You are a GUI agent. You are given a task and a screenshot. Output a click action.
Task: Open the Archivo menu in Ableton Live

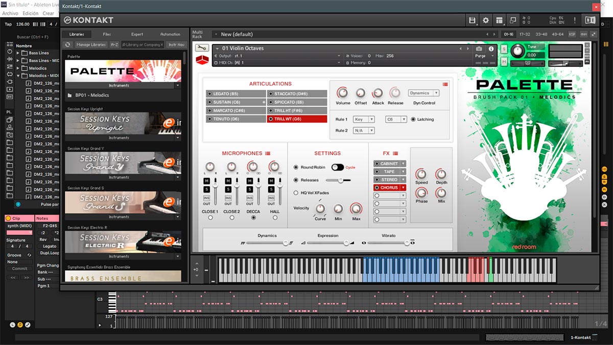coord(10,13)
